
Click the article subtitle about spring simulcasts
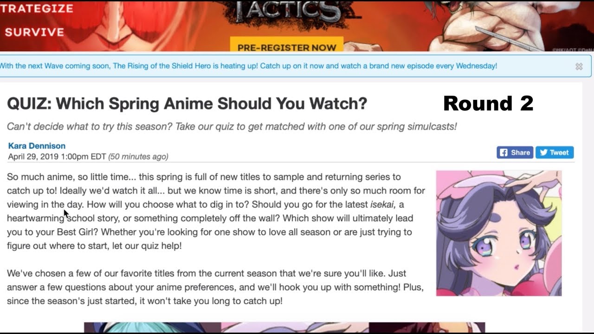pyautogui.click(x=232, y=126)
